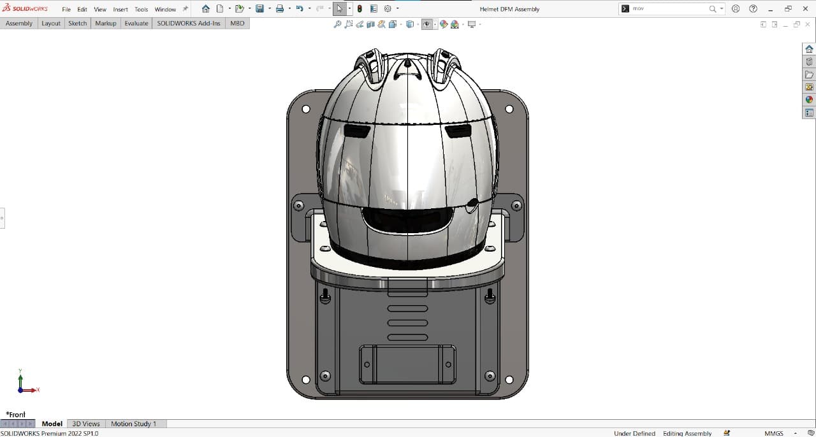The image size is (816, 437).
Task: Open SOLIDWORKS Resources home tab on right
Action: pos(809,49)
